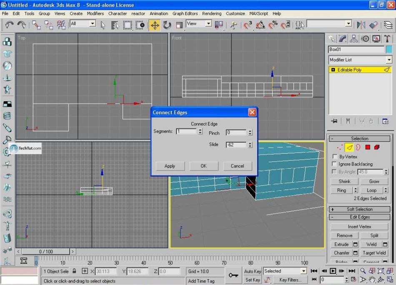Select the Unlink Selection tool
The image size is (396, 285).
click(48, 25)
